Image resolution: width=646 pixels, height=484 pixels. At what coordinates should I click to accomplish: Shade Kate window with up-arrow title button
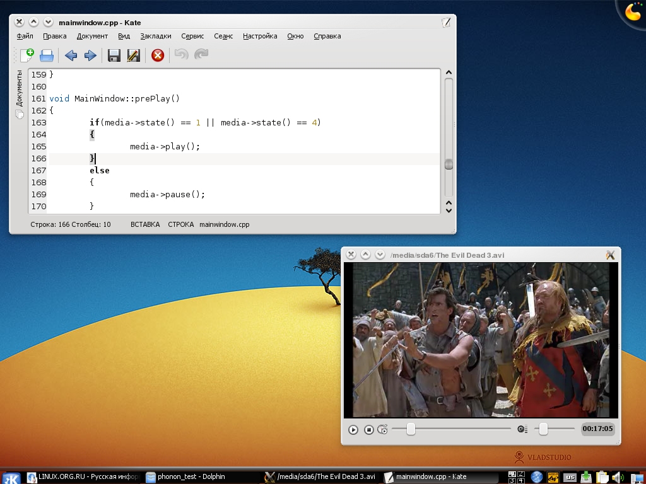coord(33,22)
